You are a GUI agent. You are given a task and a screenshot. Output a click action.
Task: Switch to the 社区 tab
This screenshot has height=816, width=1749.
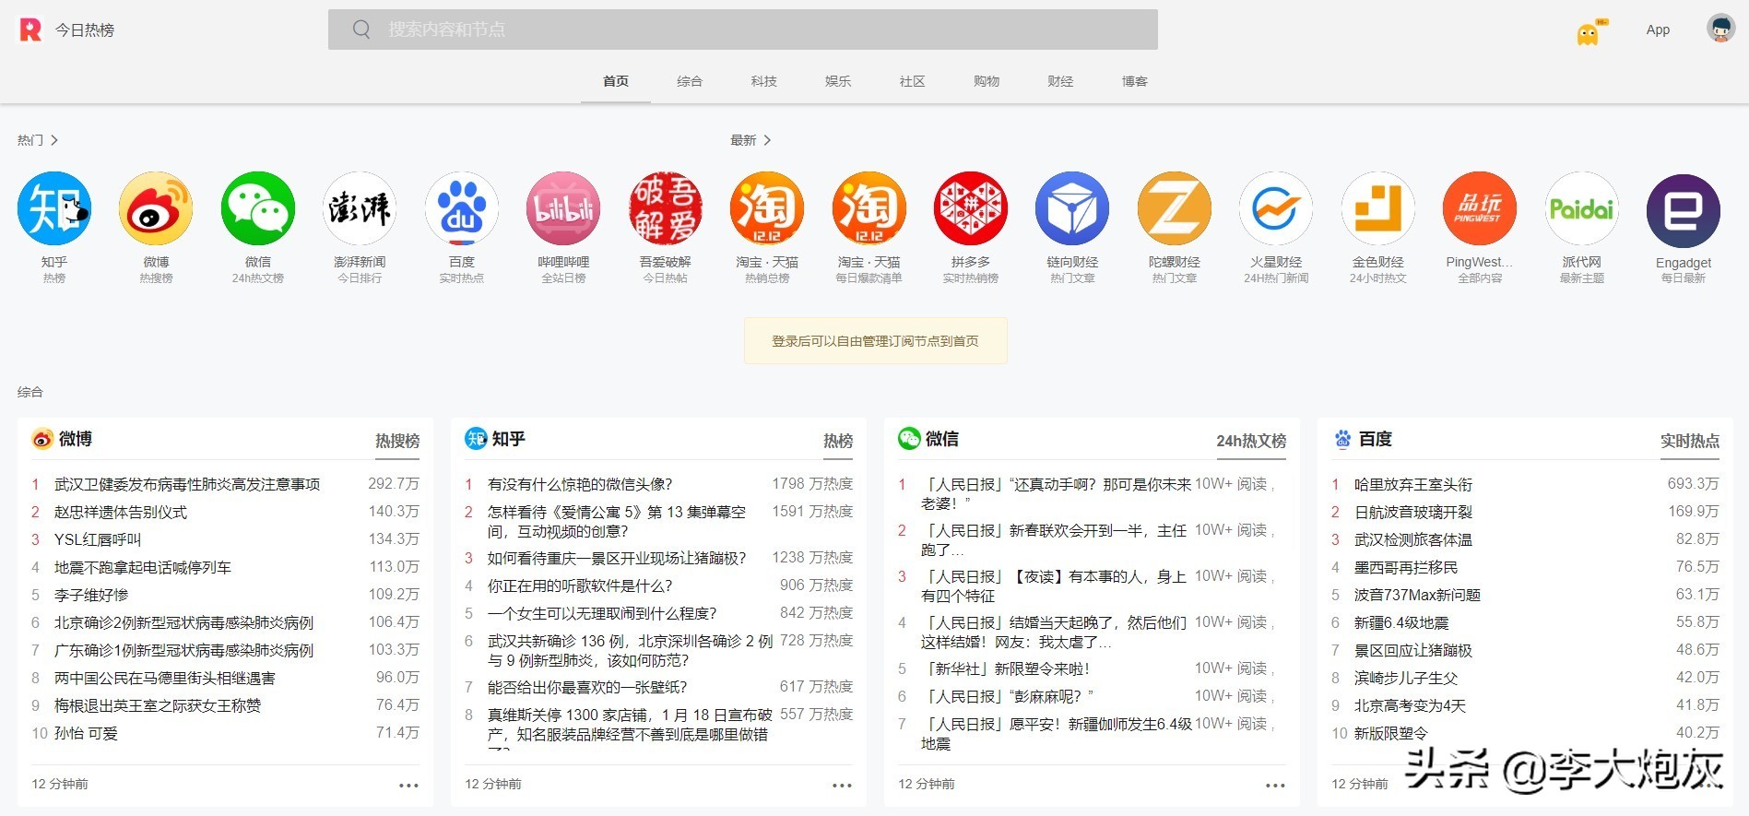[x=912, y=81]
